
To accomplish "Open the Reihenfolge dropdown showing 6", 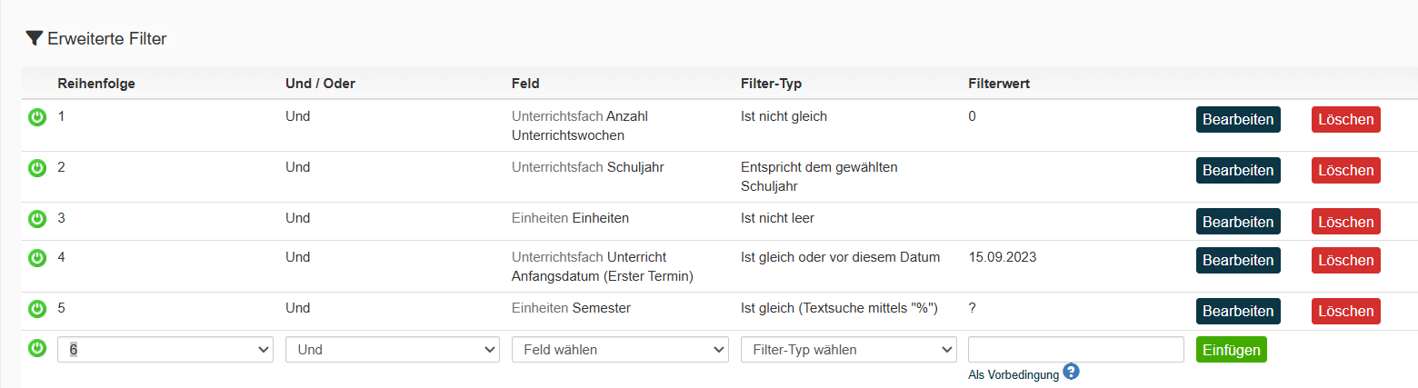I will 165,350.
